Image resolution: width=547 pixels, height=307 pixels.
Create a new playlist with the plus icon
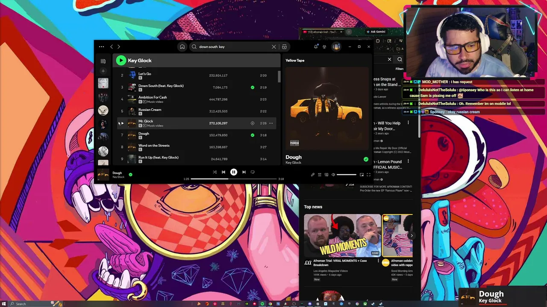pyautogui.click(x=103, y=71)
